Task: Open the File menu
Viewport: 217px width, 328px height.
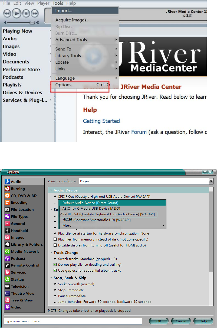Action: (x=6, y=3)
